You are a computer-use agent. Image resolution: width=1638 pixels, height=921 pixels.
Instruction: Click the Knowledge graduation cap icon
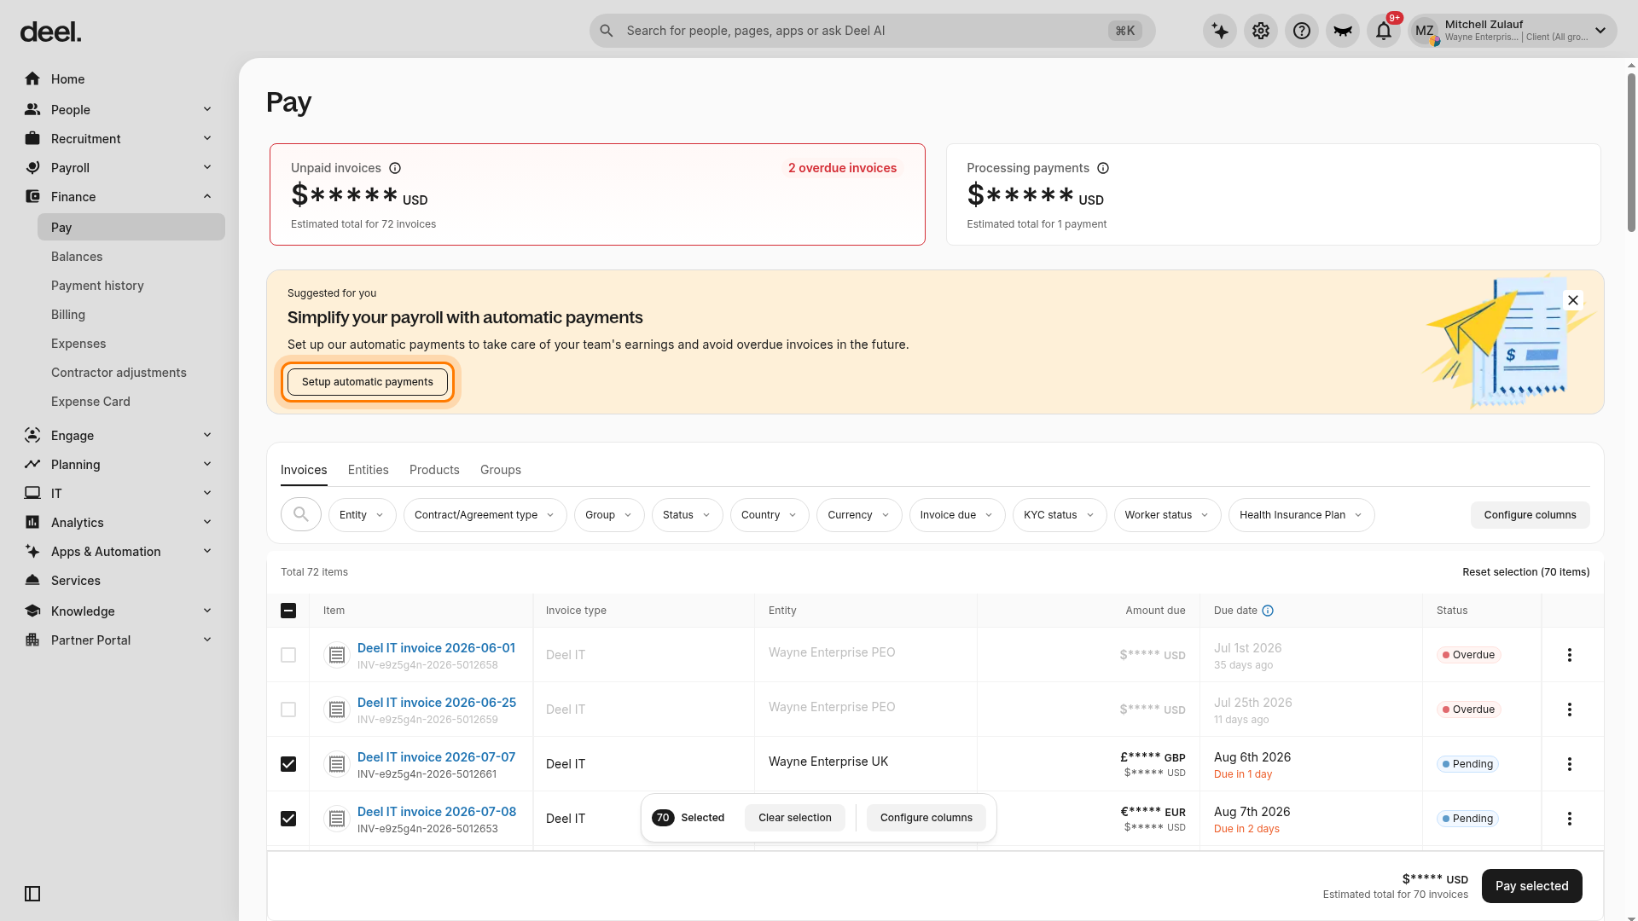click(x=32, y=611)
